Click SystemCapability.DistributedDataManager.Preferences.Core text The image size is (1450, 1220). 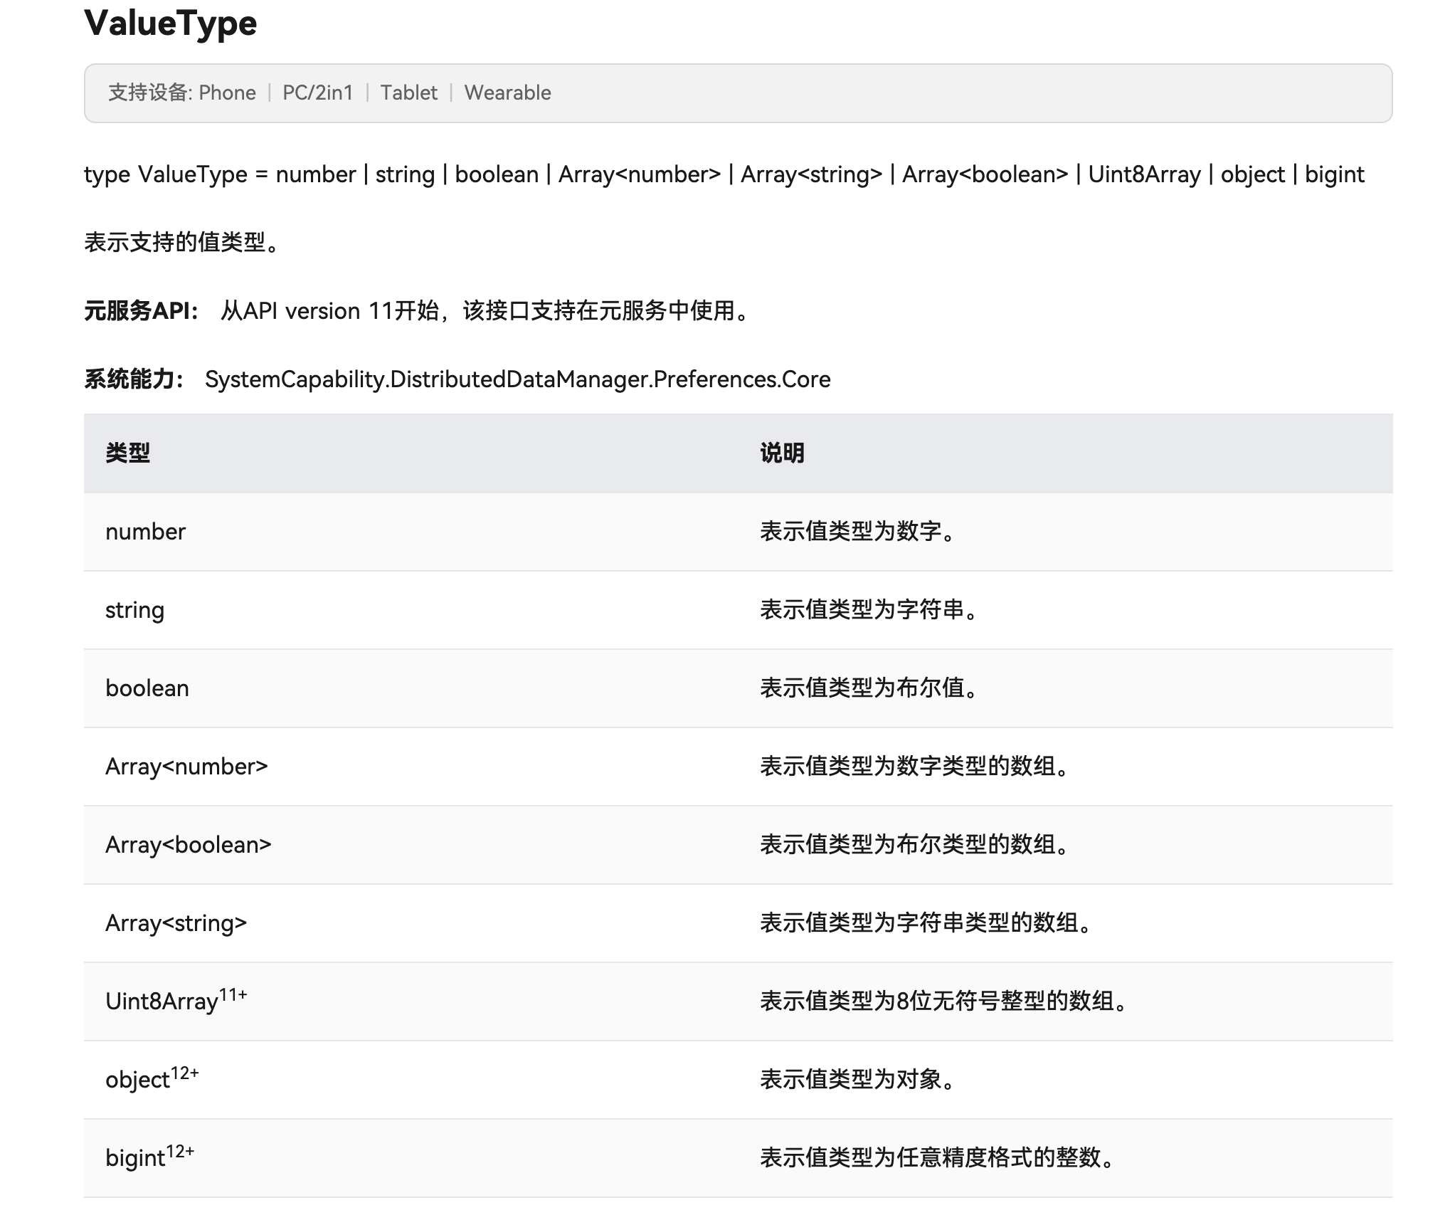(517, 379)
